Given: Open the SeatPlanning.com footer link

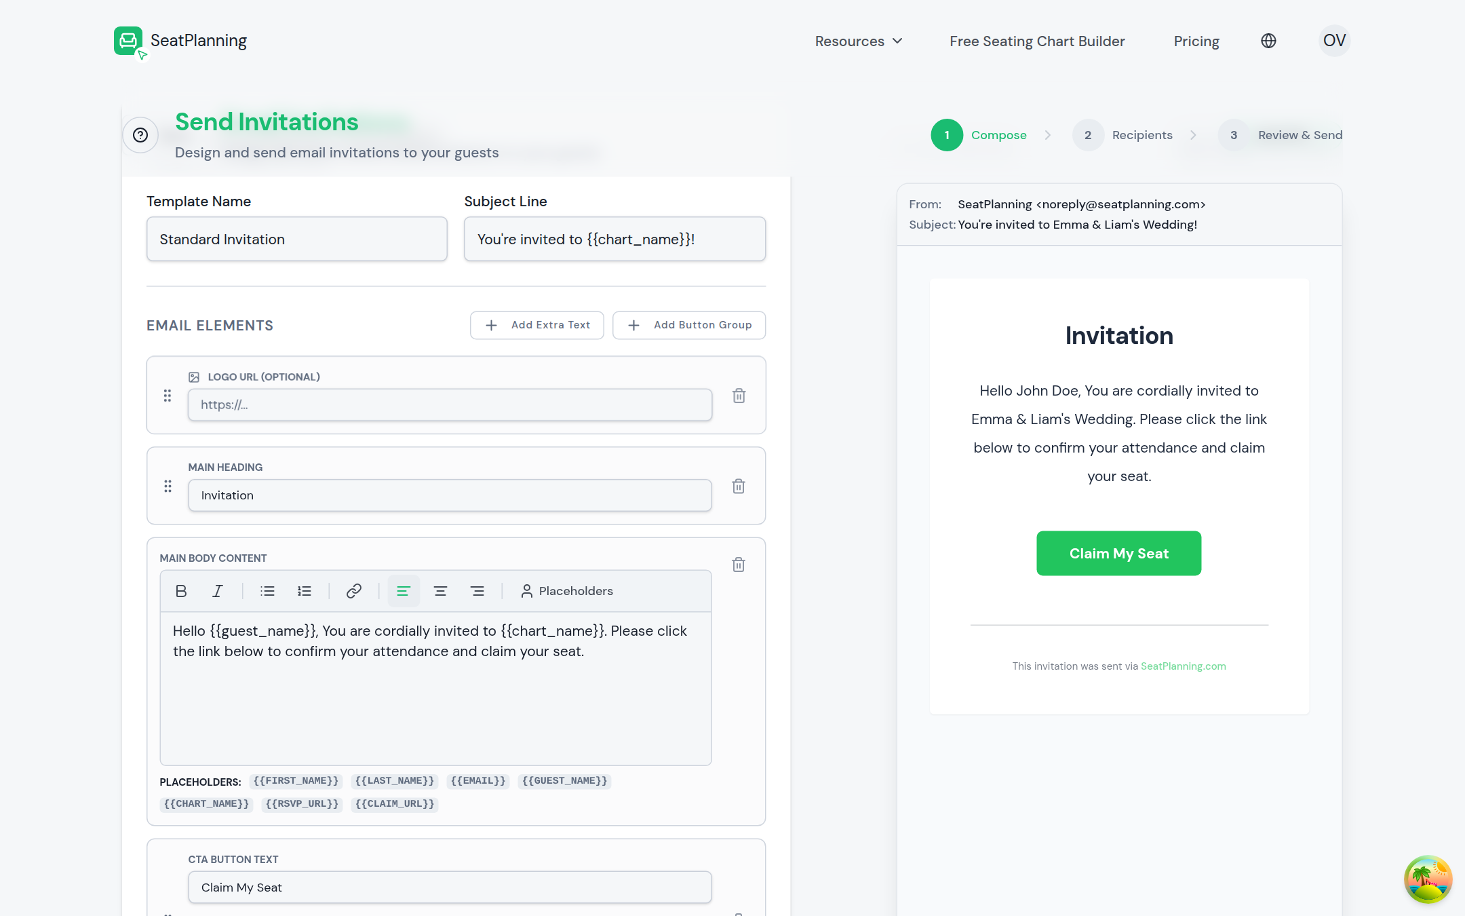Looking at the screenshot, I should click(1184, 666).
